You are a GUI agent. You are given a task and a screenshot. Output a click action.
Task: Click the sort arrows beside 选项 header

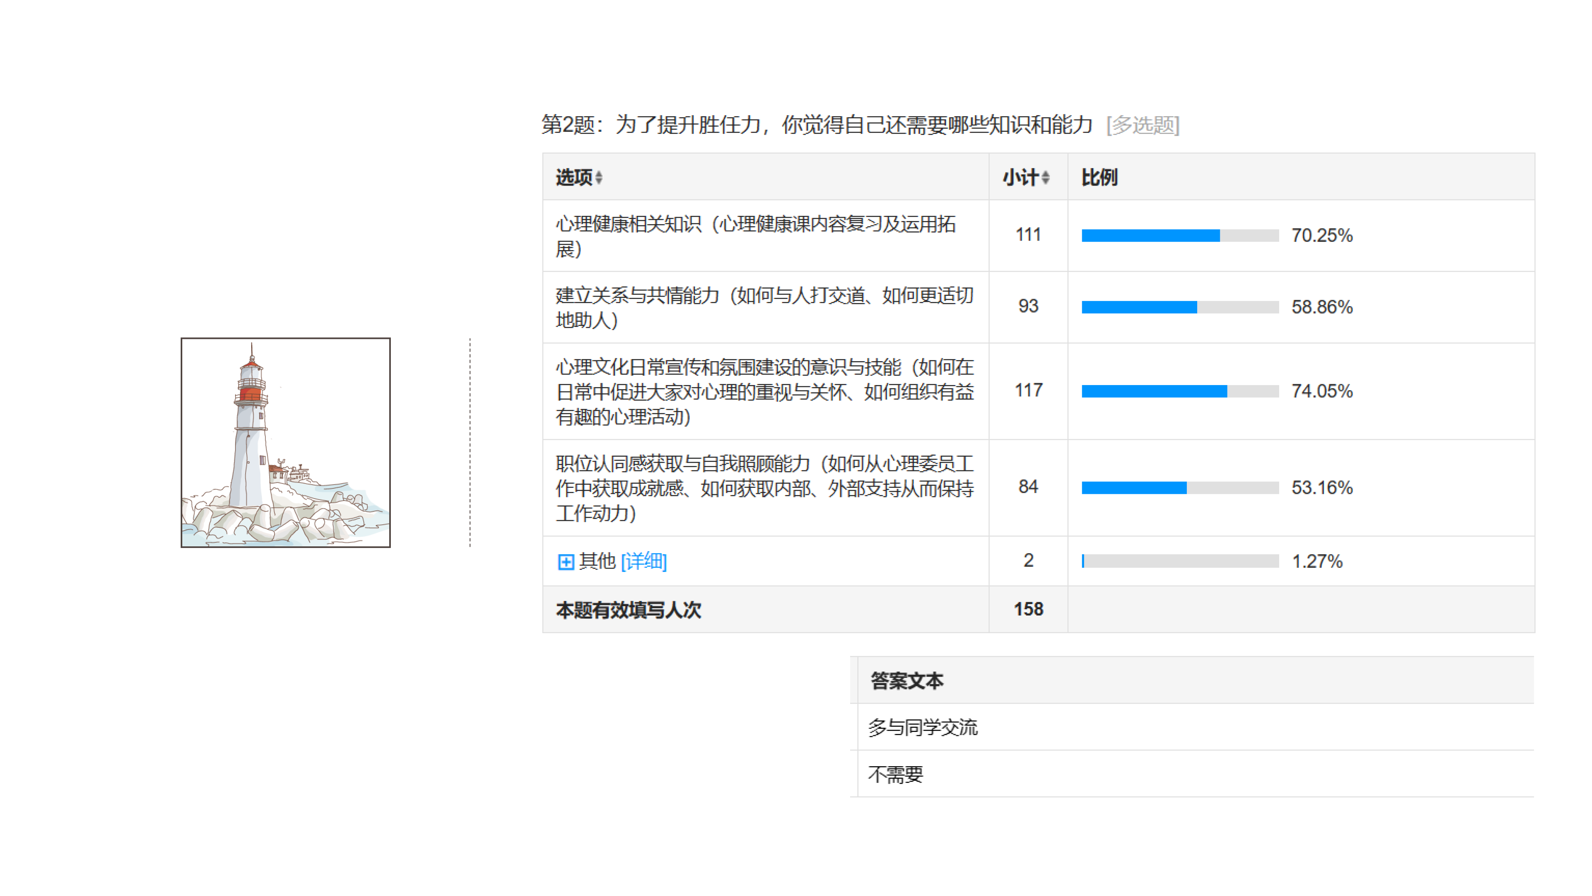tap(598, 178)
